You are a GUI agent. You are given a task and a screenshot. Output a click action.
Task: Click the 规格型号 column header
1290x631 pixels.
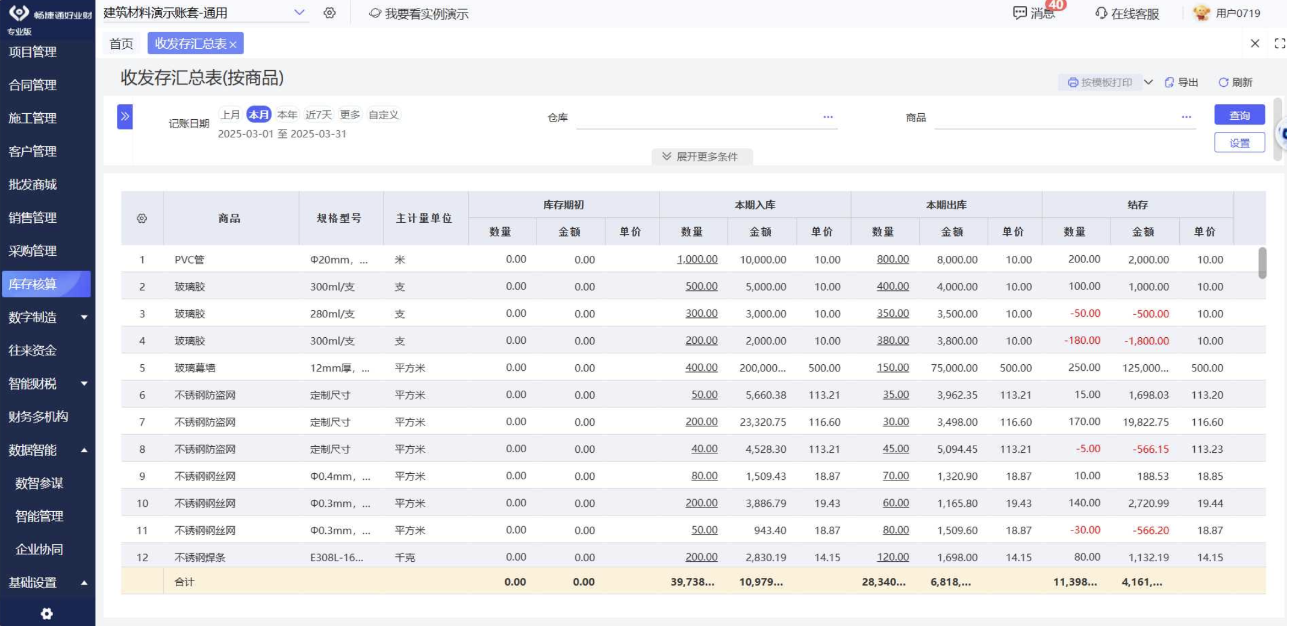click(340, 219)
